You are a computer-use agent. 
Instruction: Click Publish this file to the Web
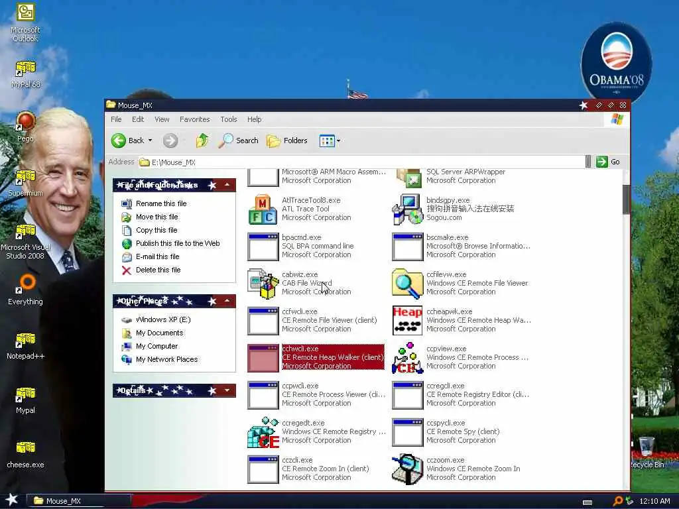click(x=178, y=243)
